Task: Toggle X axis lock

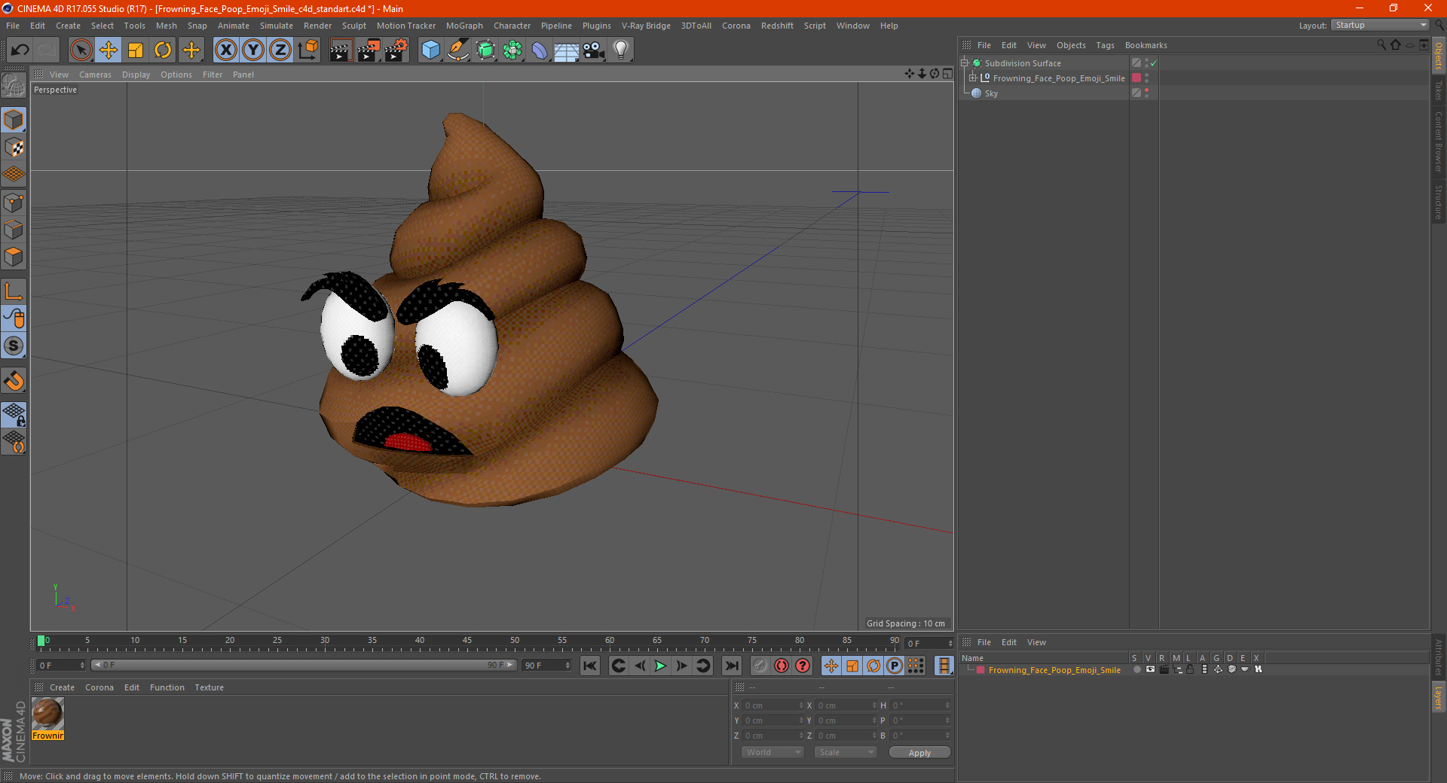Action: [225, 50]
